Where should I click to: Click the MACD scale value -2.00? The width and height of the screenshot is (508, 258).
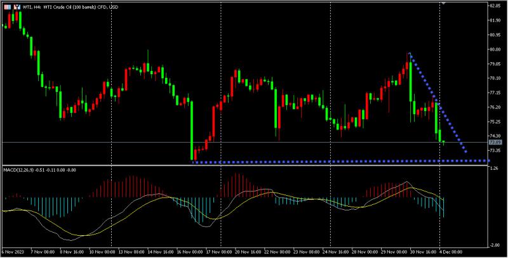click(495, 245)
